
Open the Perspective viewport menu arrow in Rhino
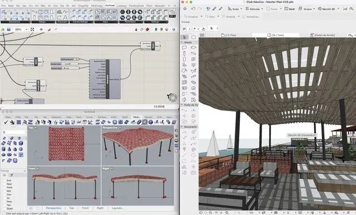click(120, 128)
